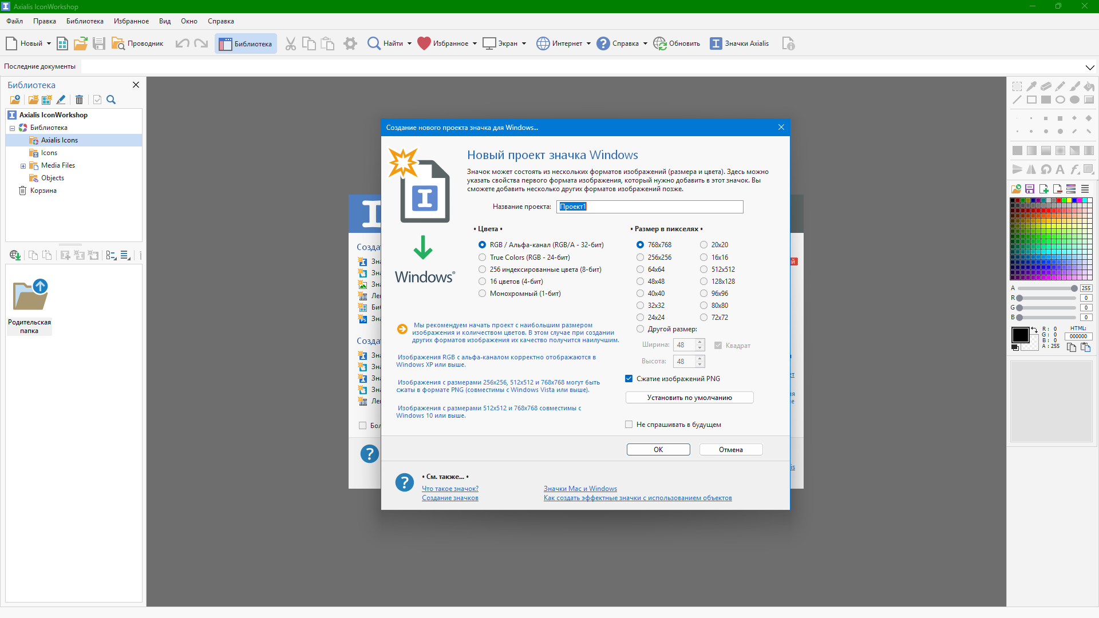Open the Правка menu
The image size is (1099, 618).
[45, 21]
